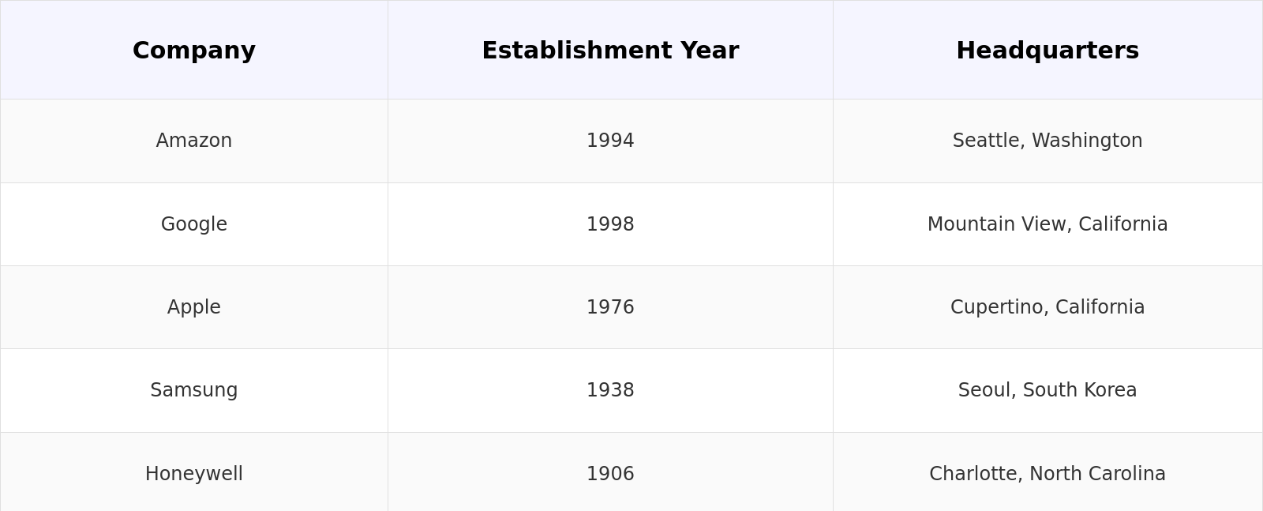The width and height of the screenshot is (1263, 511).
Task: Click the Company column header
Action: click(194, 51)
